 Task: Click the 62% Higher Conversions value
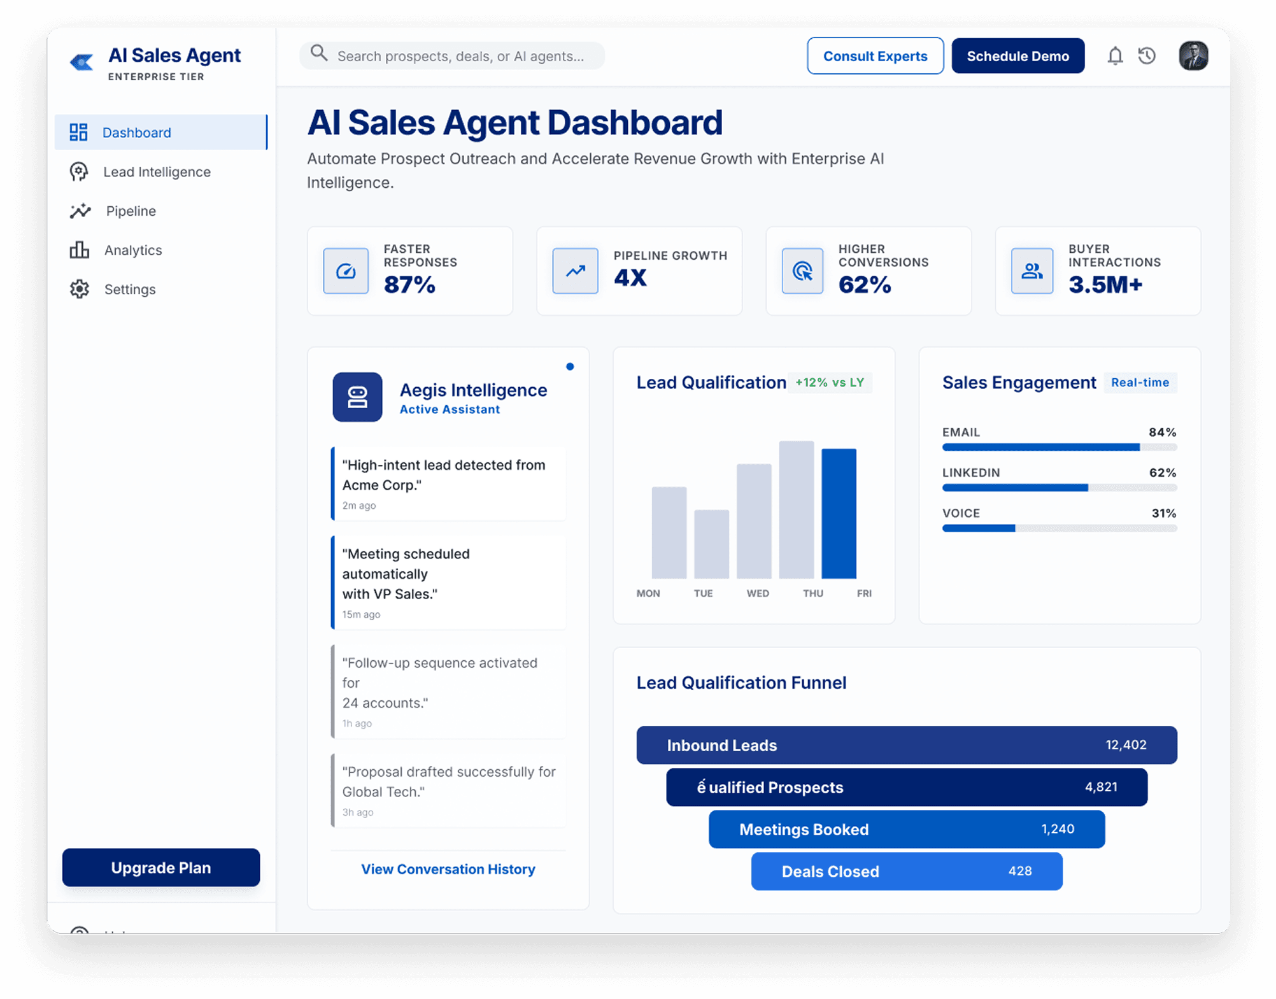pos(864,285)
